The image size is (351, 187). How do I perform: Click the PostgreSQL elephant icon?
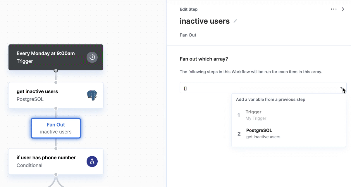92,95
